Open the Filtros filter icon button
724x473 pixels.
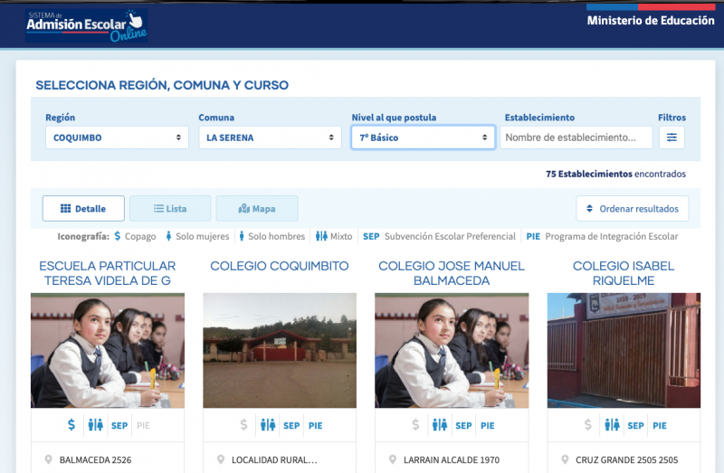pos(672,137)
